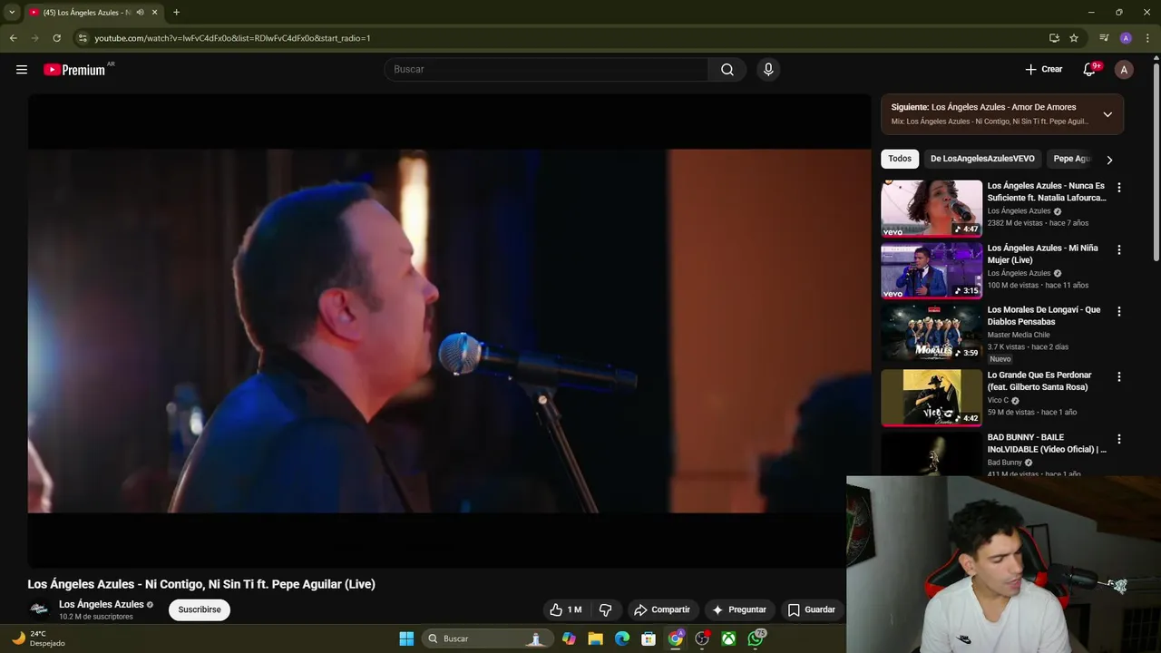Open Microsoft Edge from the taskbar

pos(622,638)
